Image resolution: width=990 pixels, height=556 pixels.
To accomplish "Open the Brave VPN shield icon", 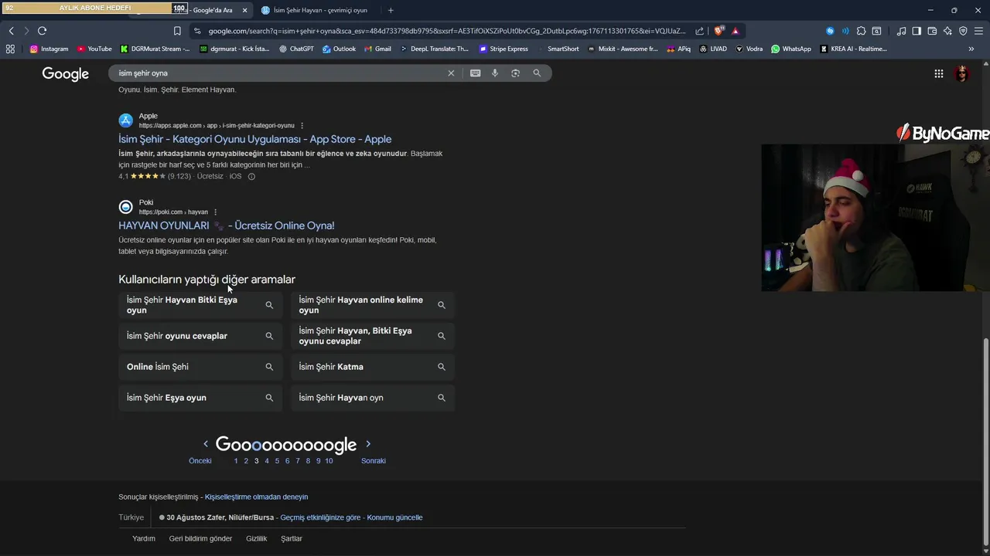I will click(963, 31).
